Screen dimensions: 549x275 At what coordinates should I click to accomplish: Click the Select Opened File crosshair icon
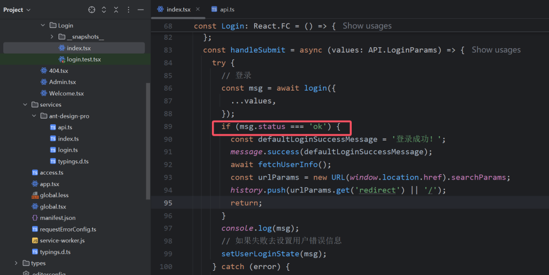92,10
